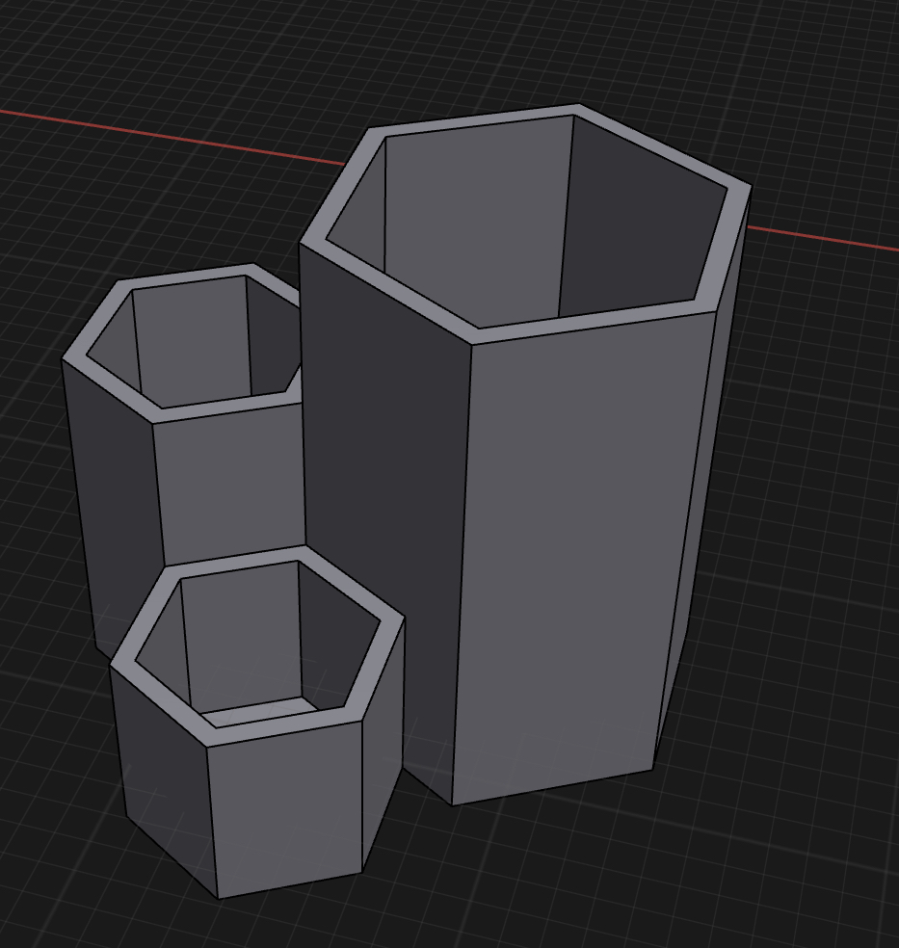Screen dimensions: 899x948
Task: Select the smallest hexagonal cup in front
Action: [x=257, y=723]
